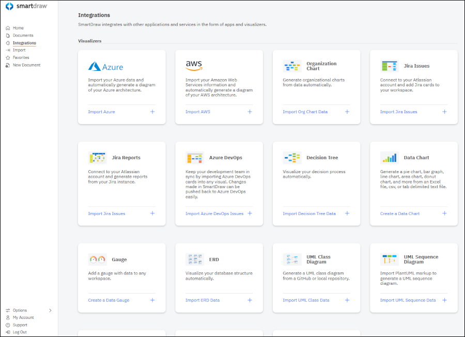The height and width of the screenshot is (337, 465).
Task: Click plus icon beside Import Azure
Action: (x=152, y=112)
